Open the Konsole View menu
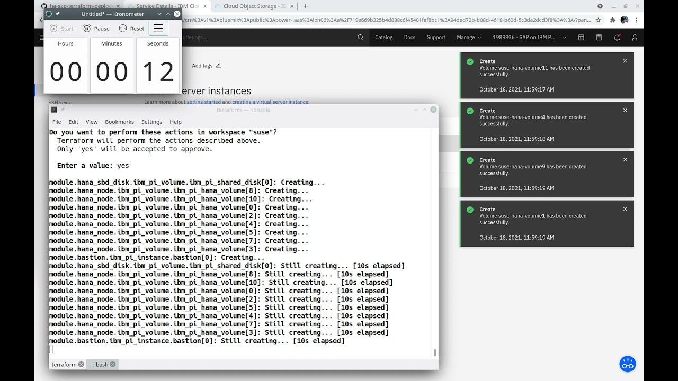Viewport: 678px width, 381px height. click(x=92, y=122)
